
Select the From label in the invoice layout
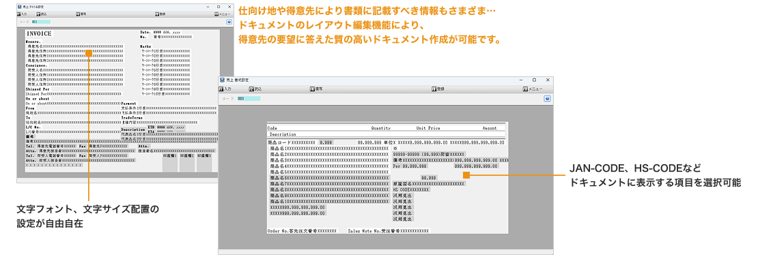point(30,108)
